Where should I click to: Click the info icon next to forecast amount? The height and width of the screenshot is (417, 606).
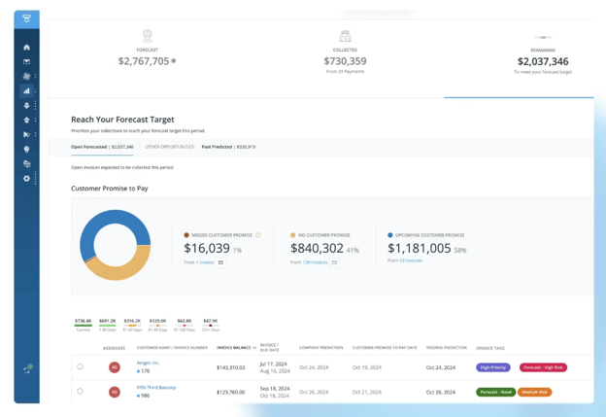click(174, 61)
